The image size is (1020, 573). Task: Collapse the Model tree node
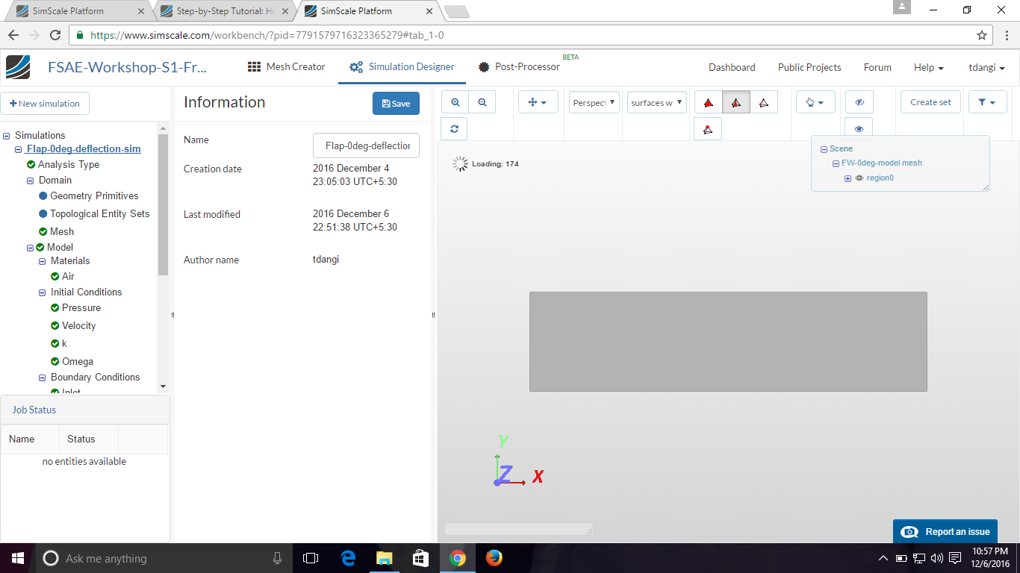pyautogui.click(x=31, y=248)
